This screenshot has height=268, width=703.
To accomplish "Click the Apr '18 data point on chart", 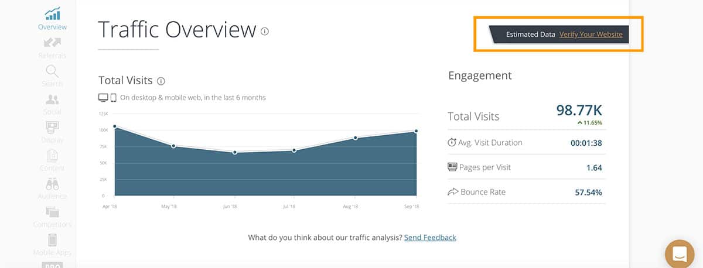I will [115, 126].
